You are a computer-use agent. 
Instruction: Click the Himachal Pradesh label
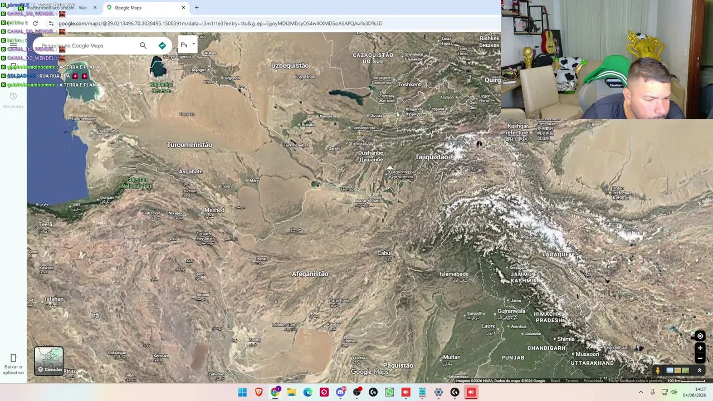[549, 317]
